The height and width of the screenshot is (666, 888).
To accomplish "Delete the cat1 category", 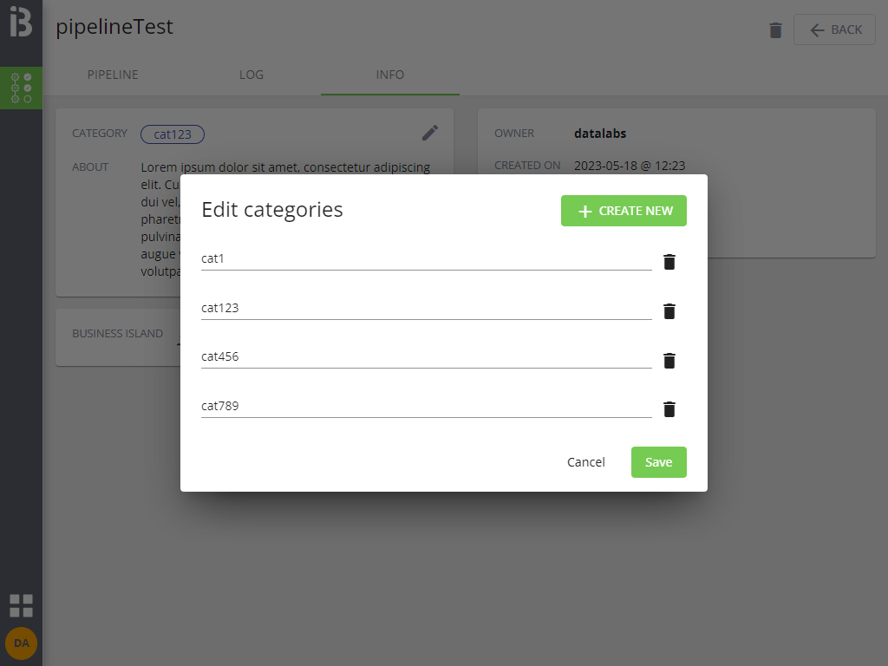I will [669, 262].
